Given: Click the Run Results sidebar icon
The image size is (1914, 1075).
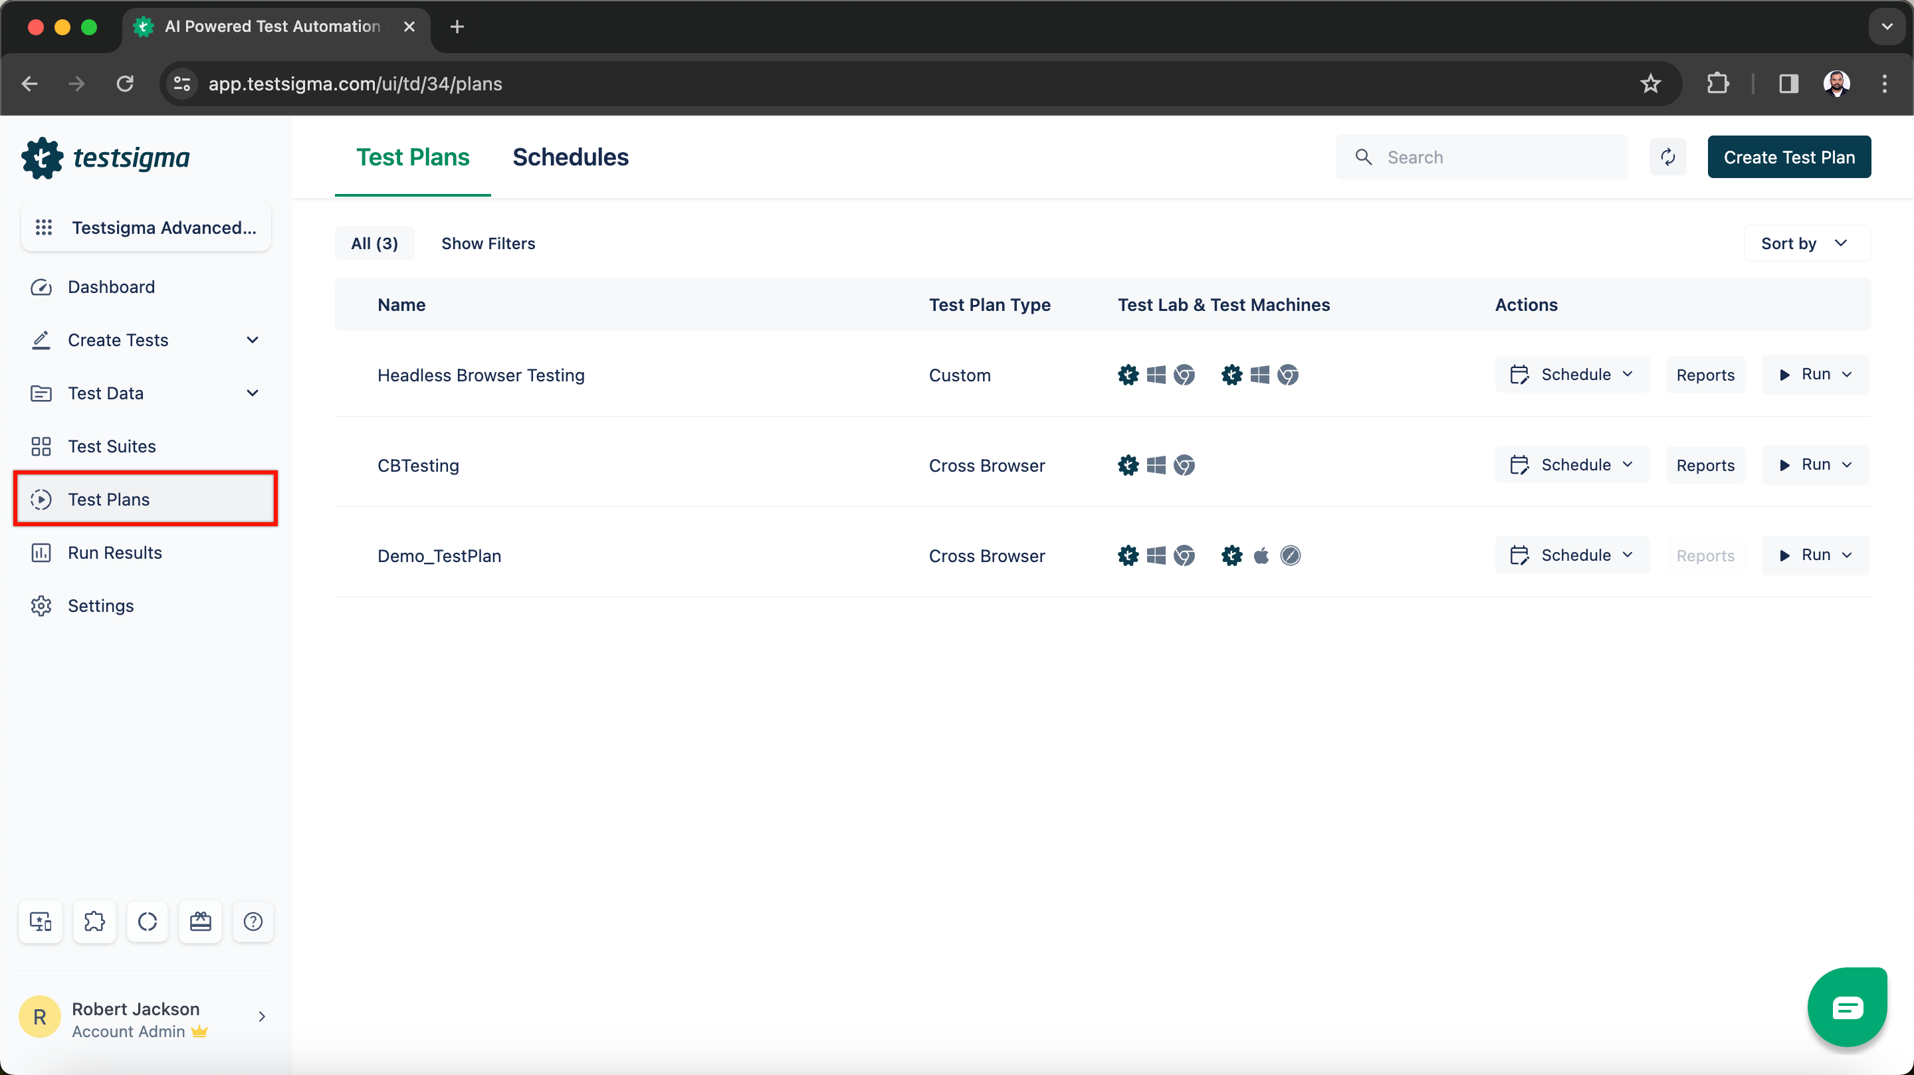Looking at the screenshot, I should [x=43, y=552].
